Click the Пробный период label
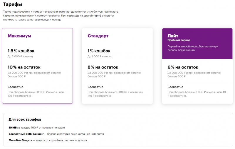The width and height of the screenshot is (235, 149). 179,40
